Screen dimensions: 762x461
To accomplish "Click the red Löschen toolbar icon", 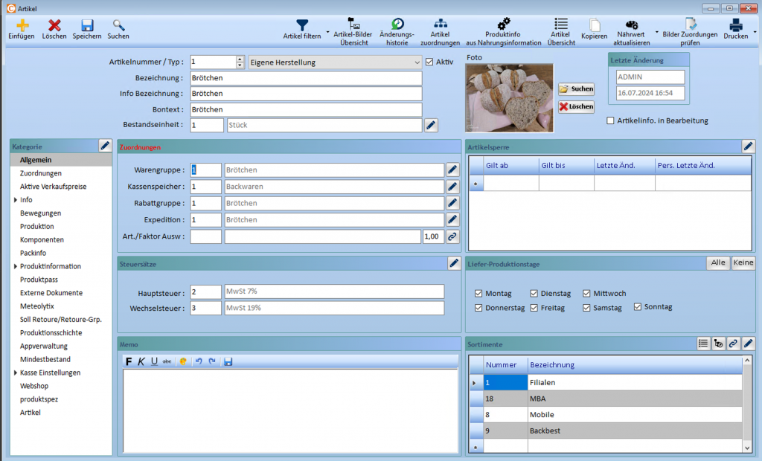I will [x=54, y=25].
